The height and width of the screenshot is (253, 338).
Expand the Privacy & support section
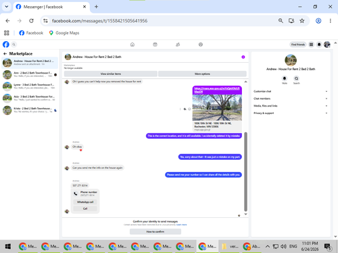tap(290, 113)
